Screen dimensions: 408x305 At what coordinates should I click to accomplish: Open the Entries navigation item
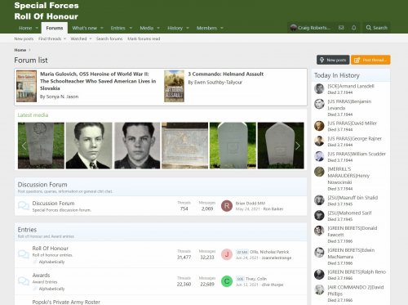coord(118,28)
